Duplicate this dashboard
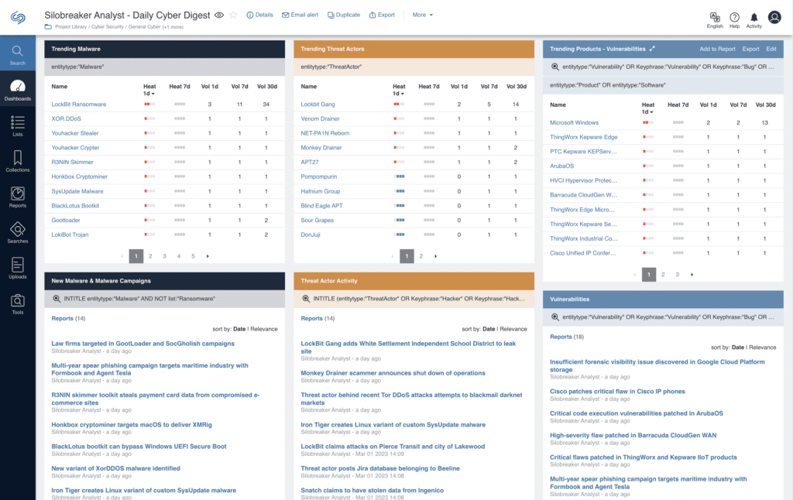Viewport: 793px width, 500px height. 344,15
